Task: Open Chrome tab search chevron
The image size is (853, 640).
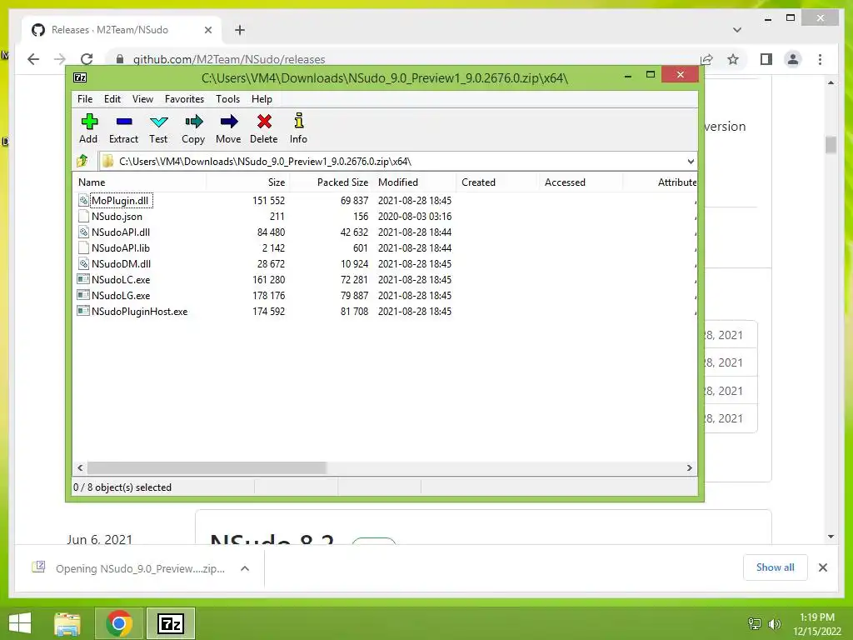Action: (x=737, y=30)
